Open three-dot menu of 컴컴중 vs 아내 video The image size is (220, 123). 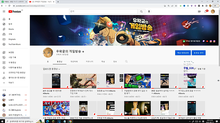[x=122, y=91]
